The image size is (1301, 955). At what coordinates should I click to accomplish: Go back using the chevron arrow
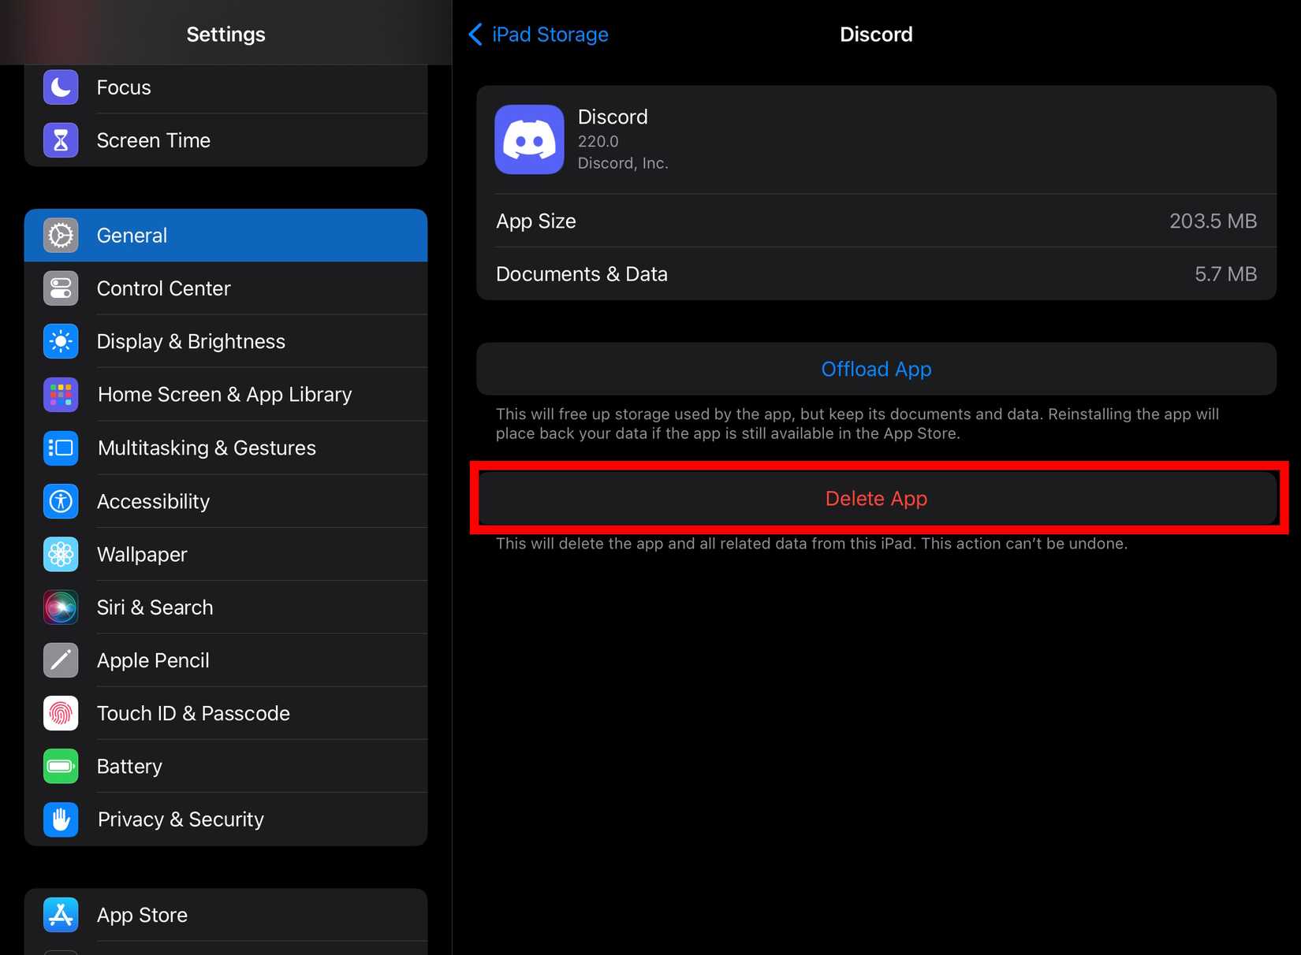point(475,35)
